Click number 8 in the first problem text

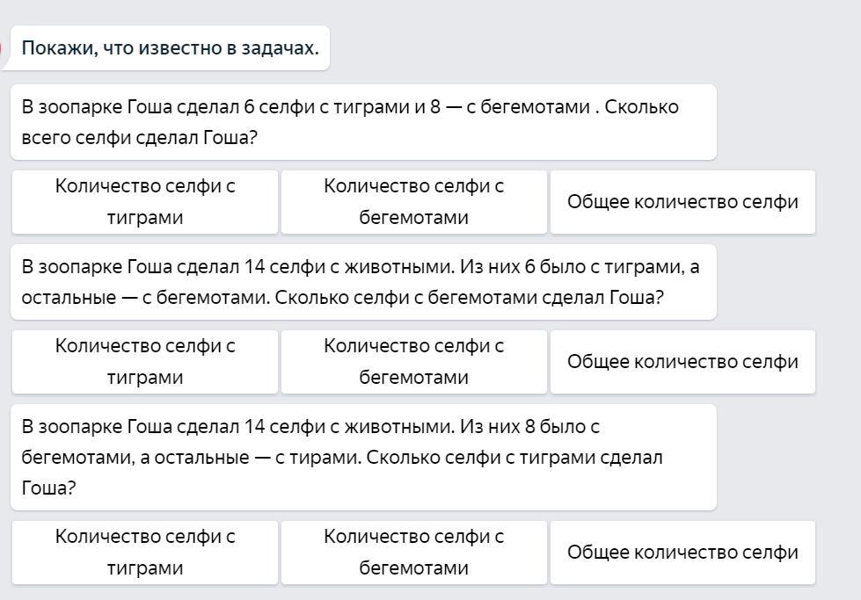pyautogui.click(x=435, y=107)
